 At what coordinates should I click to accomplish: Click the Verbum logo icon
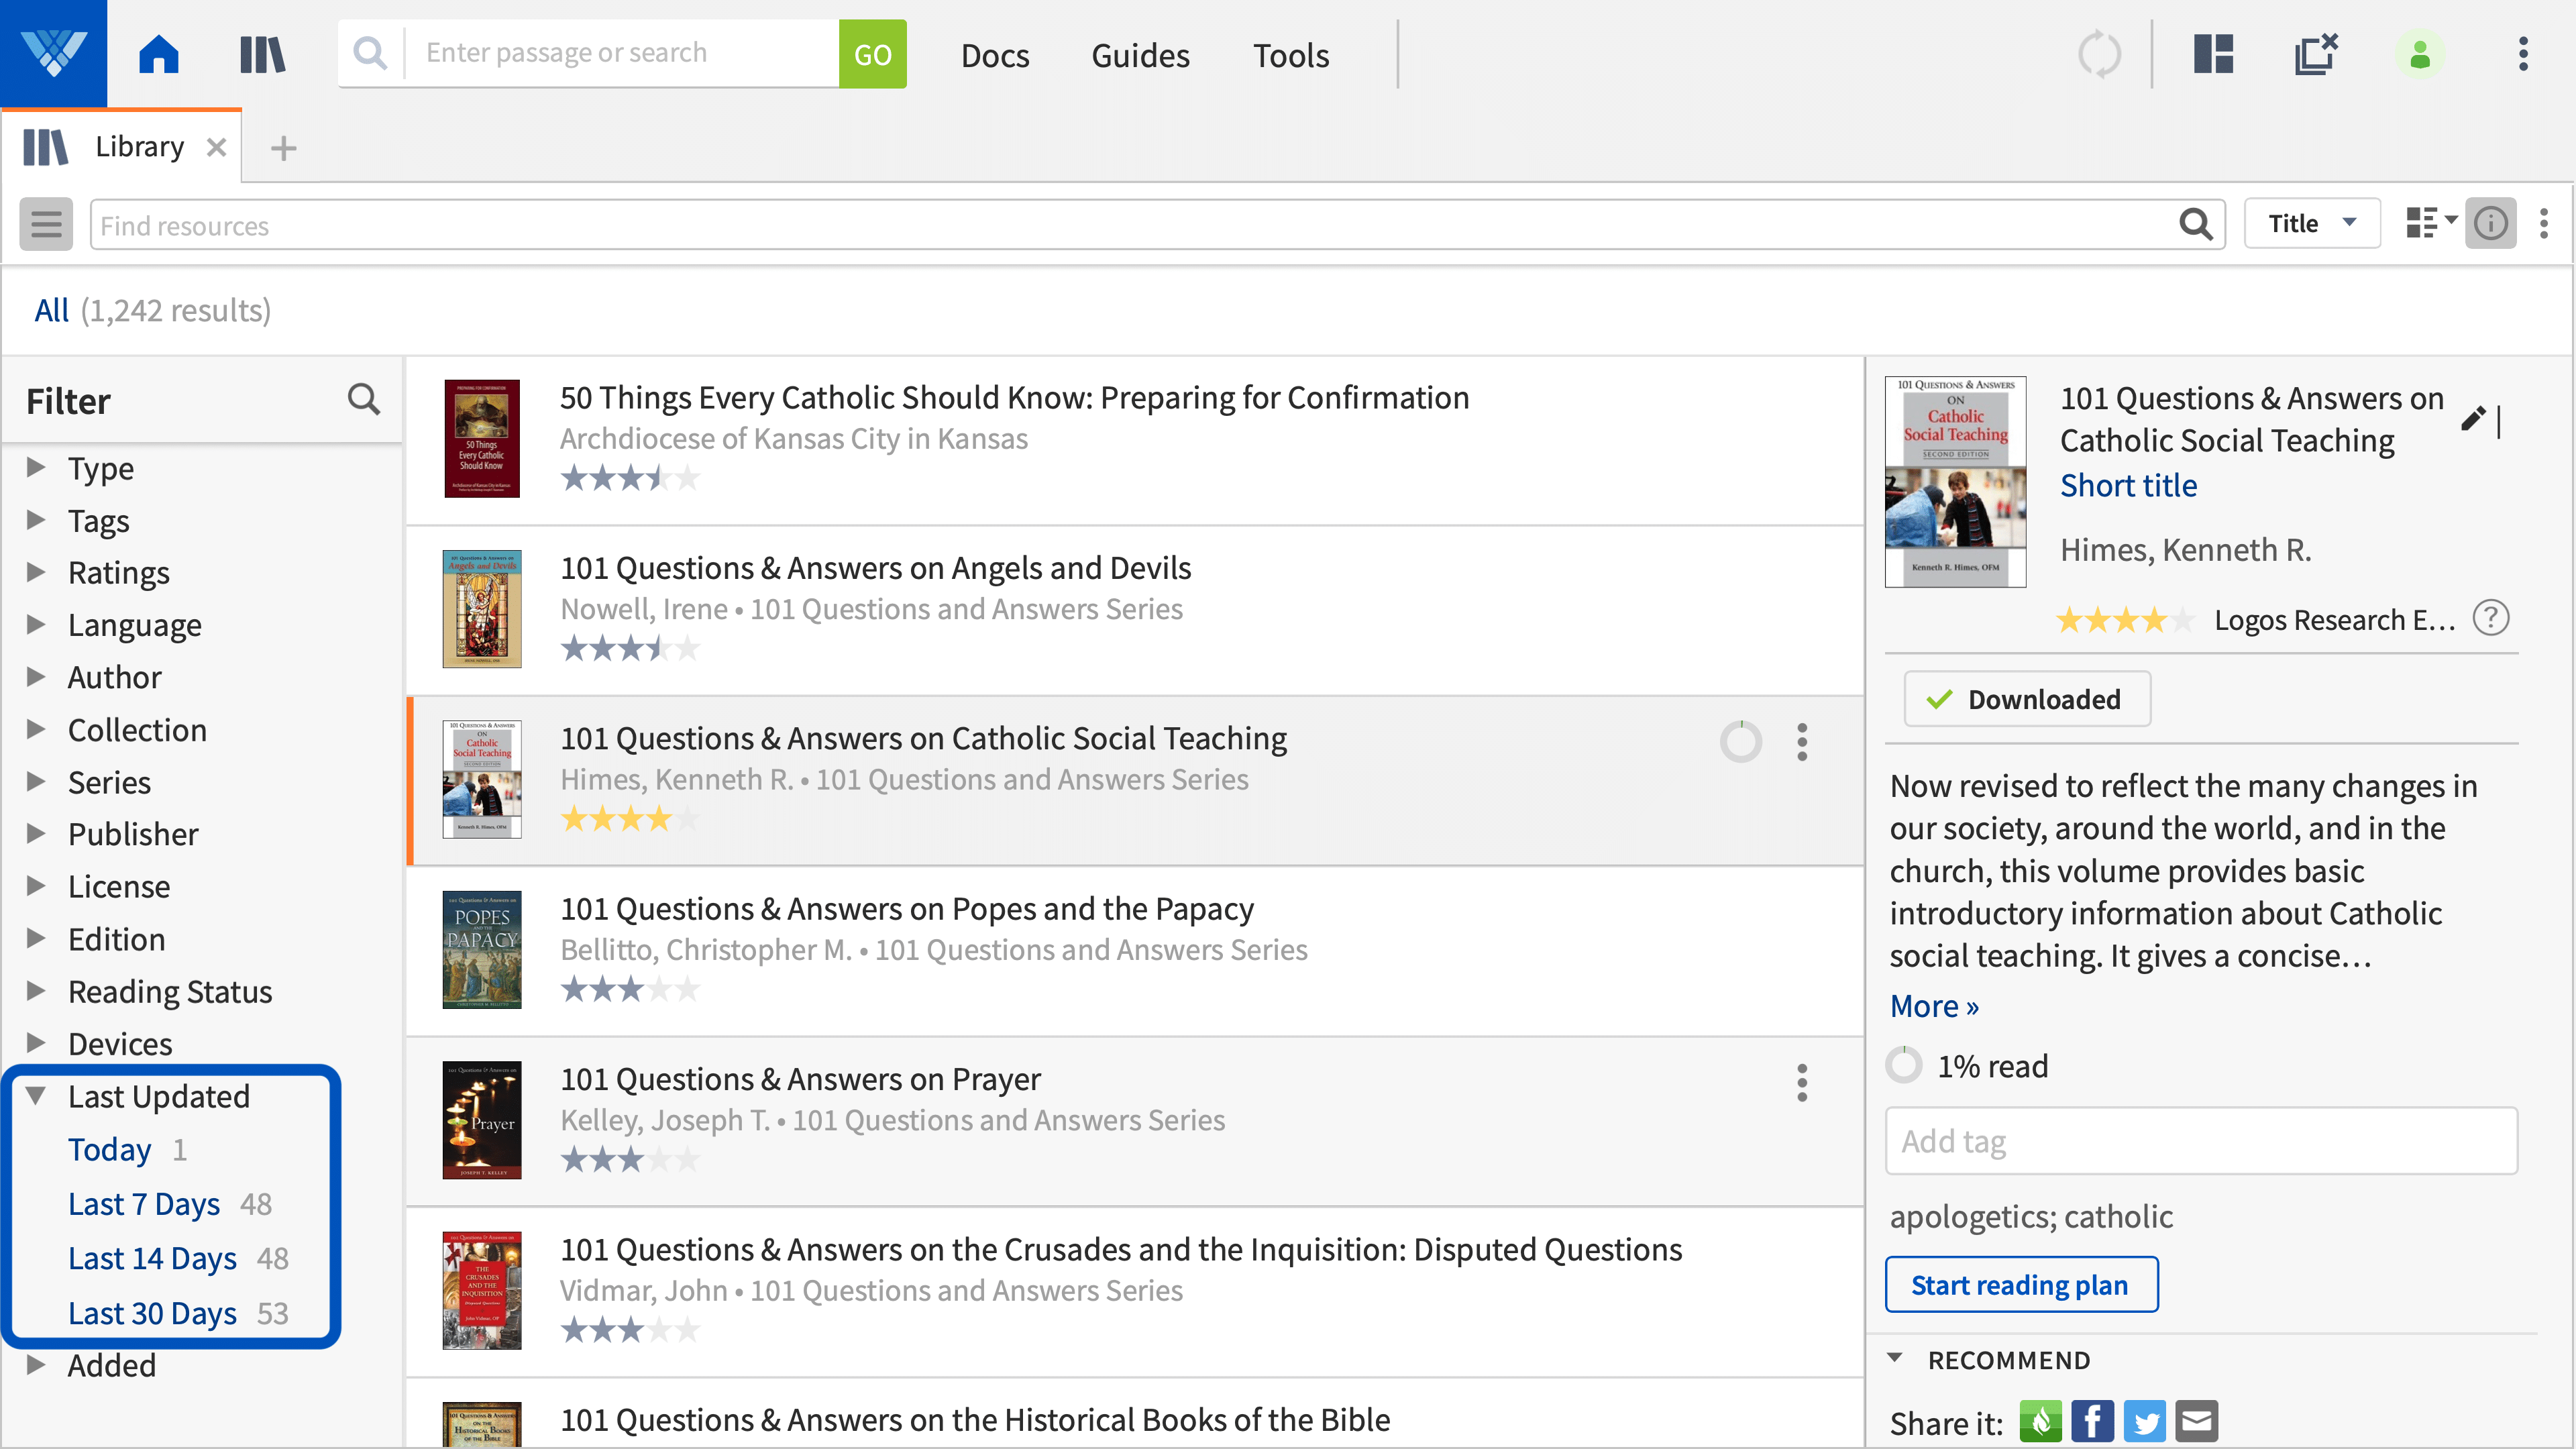click(x=53, y=53)
